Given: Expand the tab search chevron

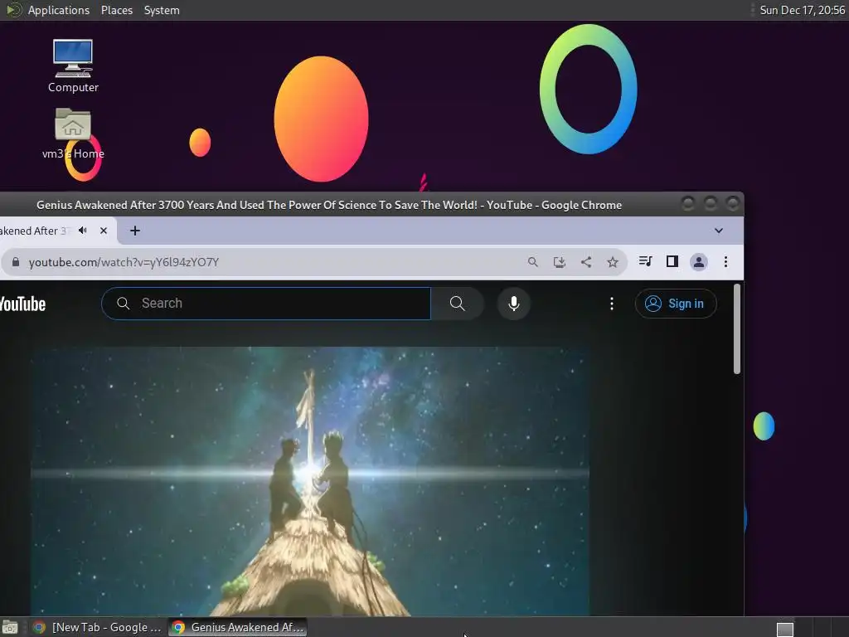Looking at the screenshot, I should 719,231.
